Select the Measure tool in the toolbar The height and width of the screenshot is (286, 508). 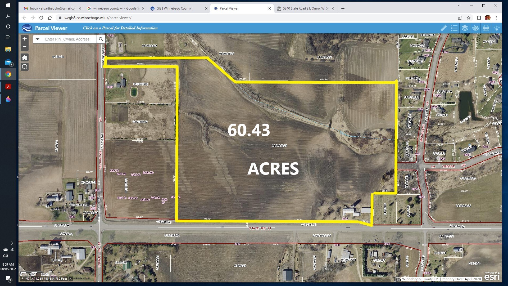click(x=444, y=28)
